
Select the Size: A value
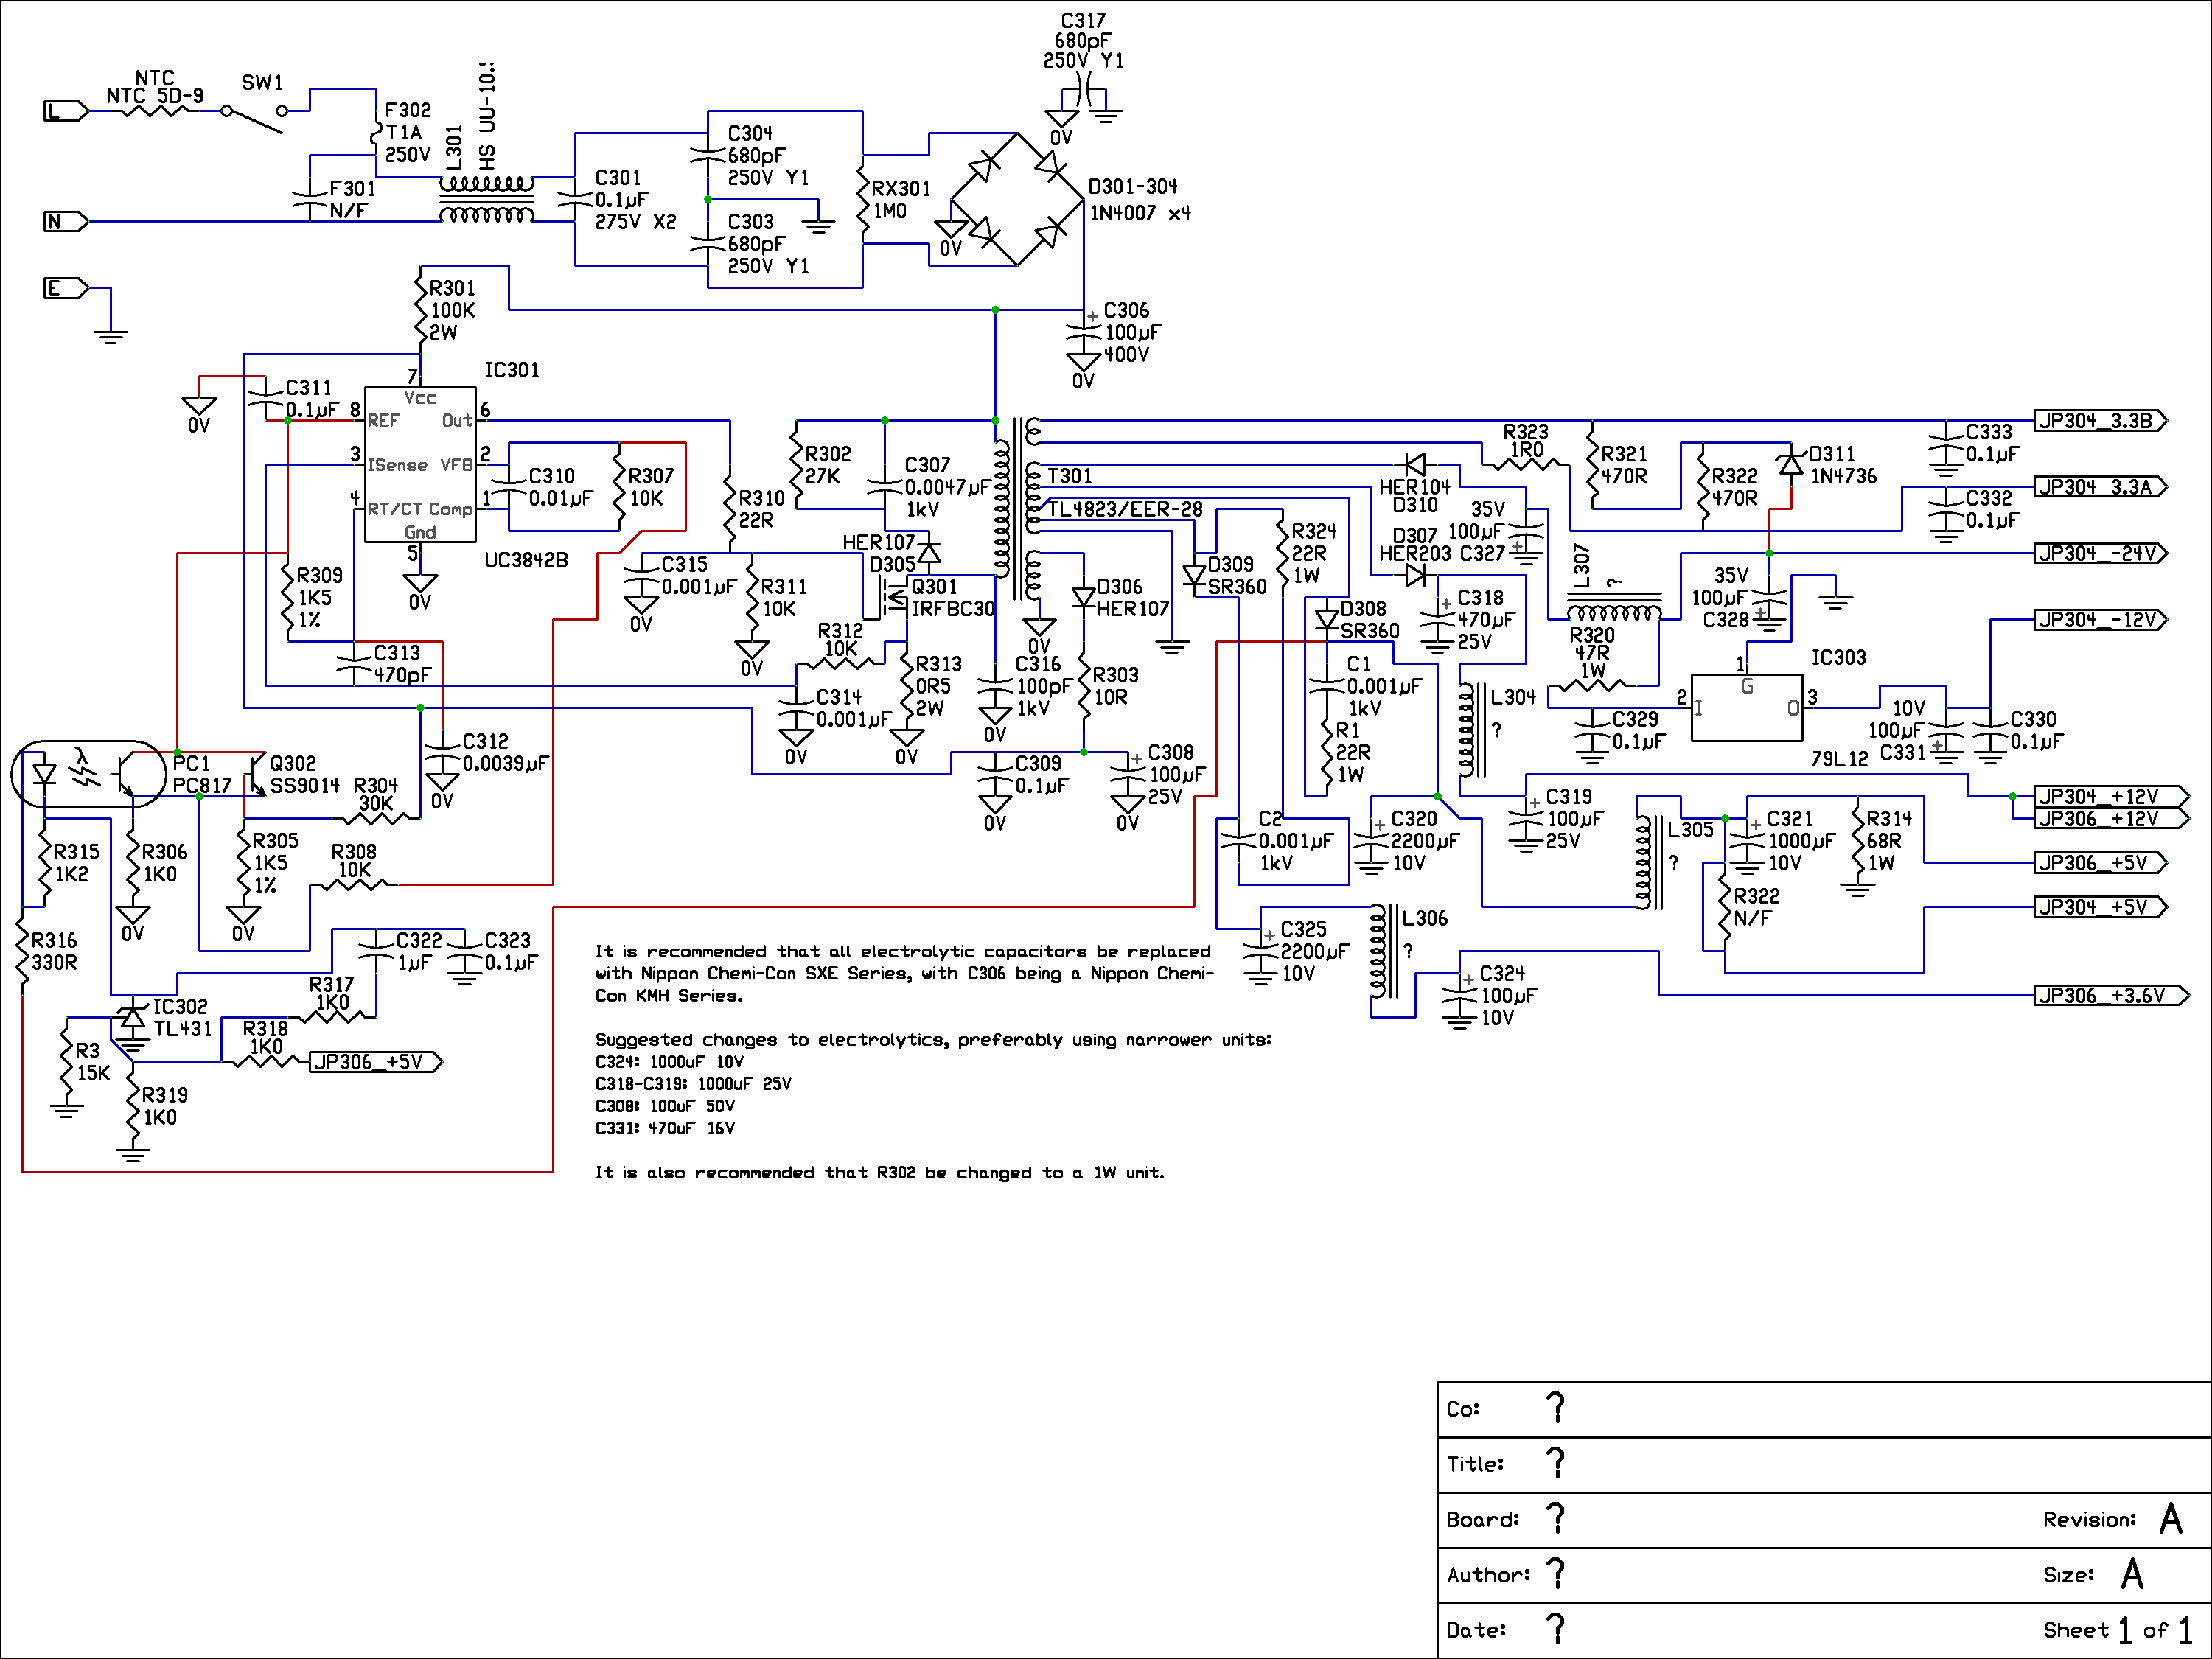click(2132, 1575)
